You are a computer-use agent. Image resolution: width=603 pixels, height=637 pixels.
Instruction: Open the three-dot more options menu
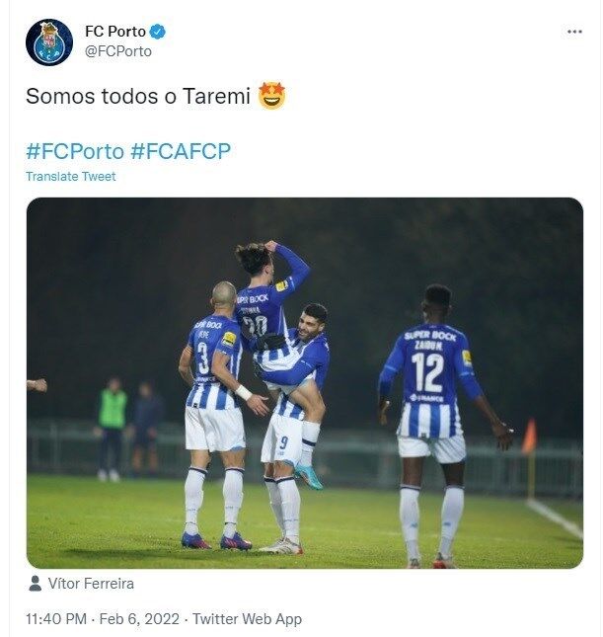pos(574,32)
